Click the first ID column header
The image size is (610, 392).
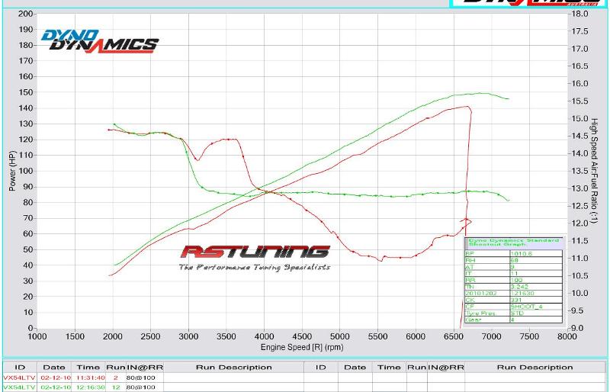[x=20, y=368]
